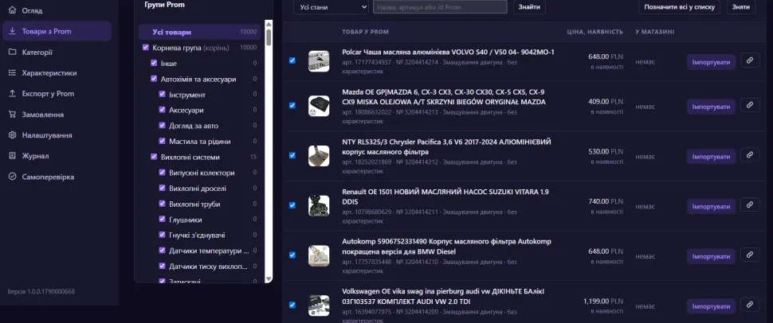Click Позначити всі у списку button
The height and width of the screenshot is (323, 773).
point(679,7)
